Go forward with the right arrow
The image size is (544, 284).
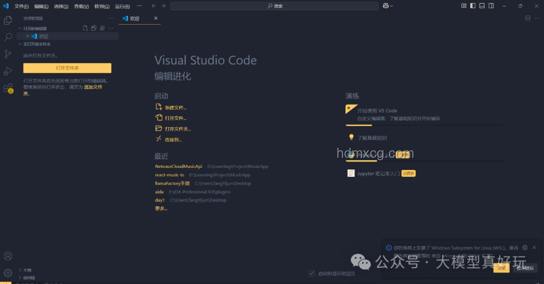point(163,6)
